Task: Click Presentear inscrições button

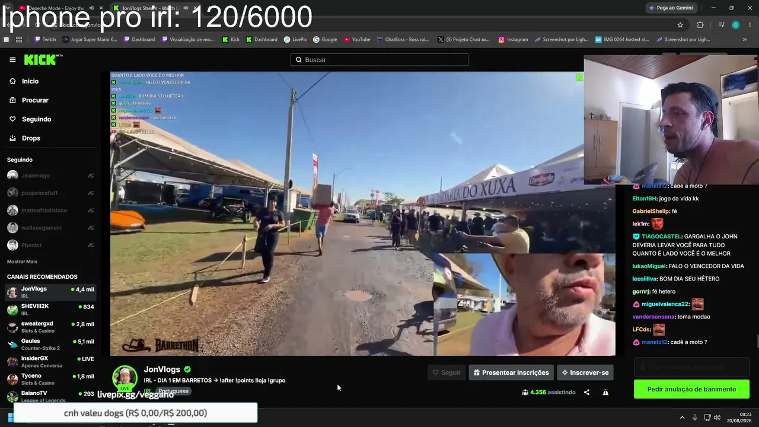Action: 511,372
